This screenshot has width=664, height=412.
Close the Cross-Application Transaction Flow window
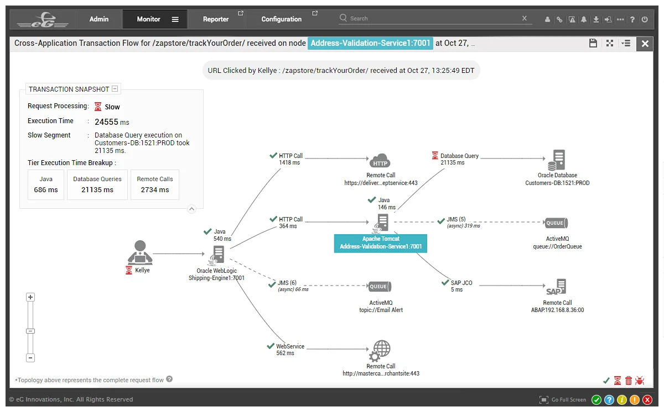tap(645, 44)
